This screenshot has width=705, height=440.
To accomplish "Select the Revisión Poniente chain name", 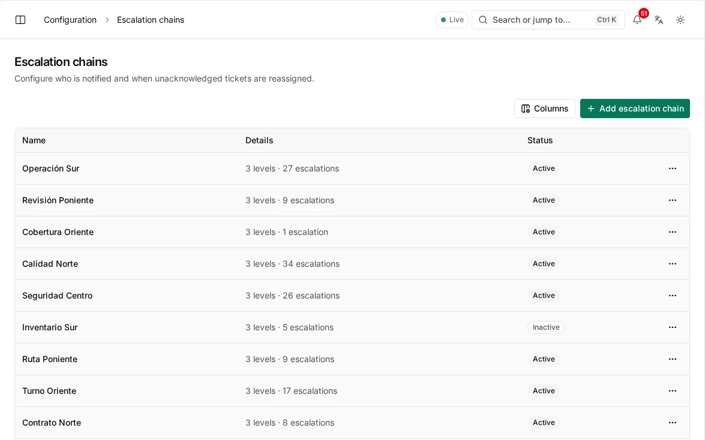I will (58, 200).
